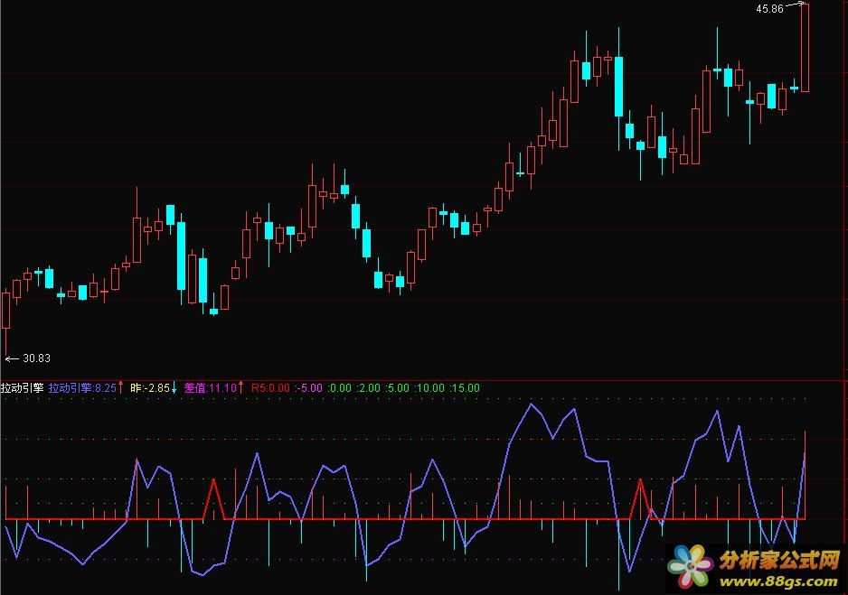The width and height of the screenshot is (848, 595).
Task: Select the green :10.00 level label
Action: point(429,387)
